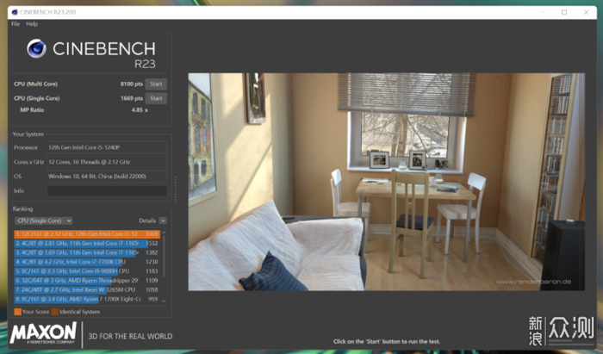This screenshot has width=603, height=354.
Task: Select ranking row Intel Xeon W-3265M
Action: (x=87, y=289)
